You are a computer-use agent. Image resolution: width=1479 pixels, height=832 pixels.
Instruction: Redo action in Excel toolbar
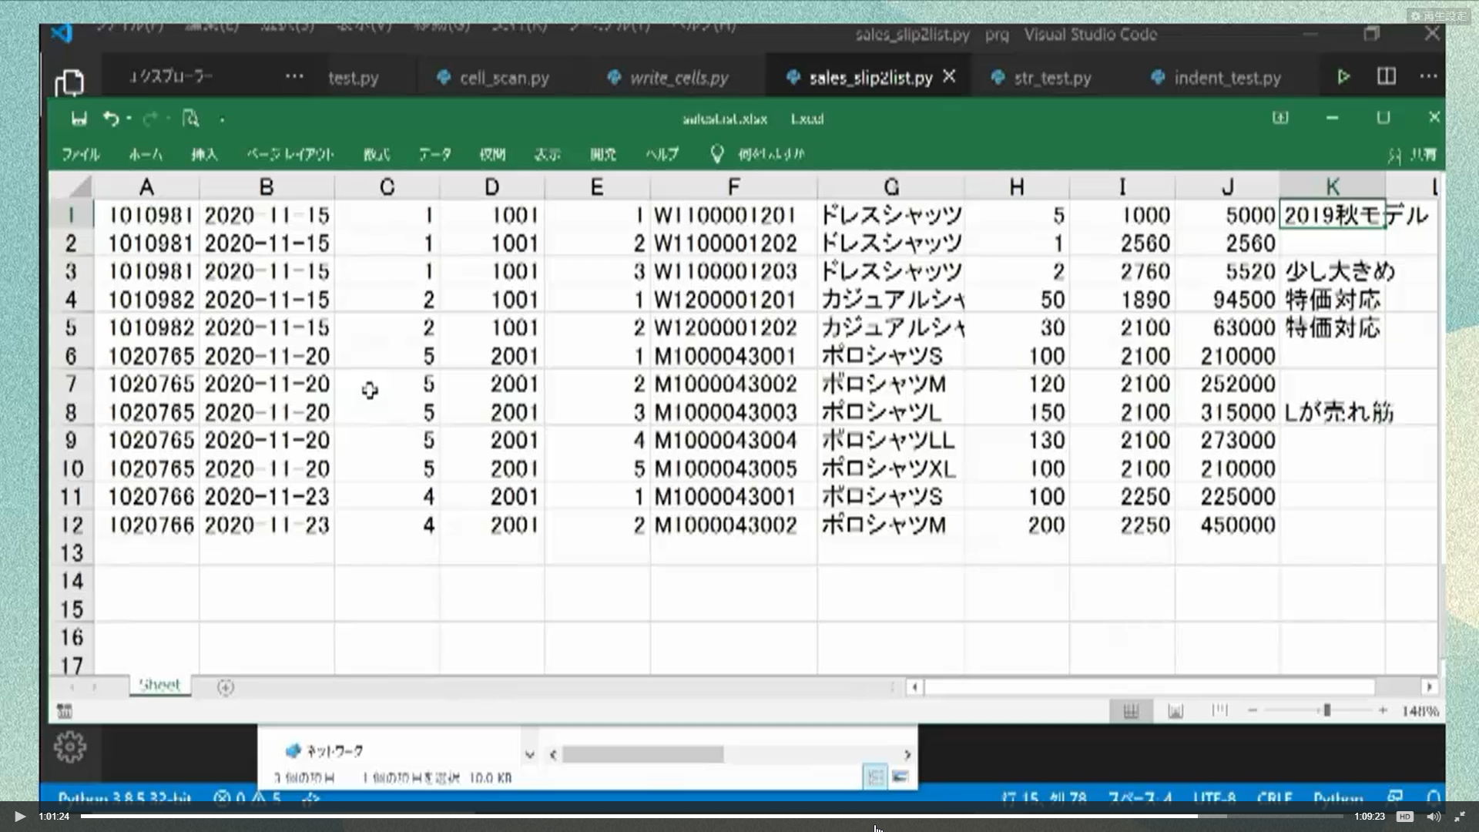(150, 119)
